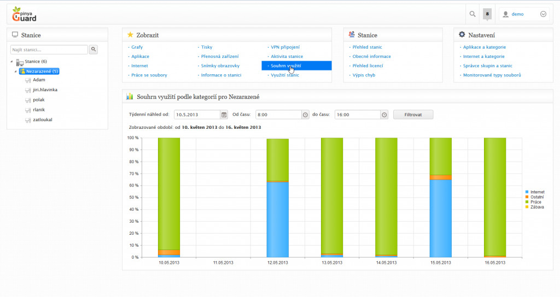
Task: Open Přehled stanic
Action: pos(367,47)
